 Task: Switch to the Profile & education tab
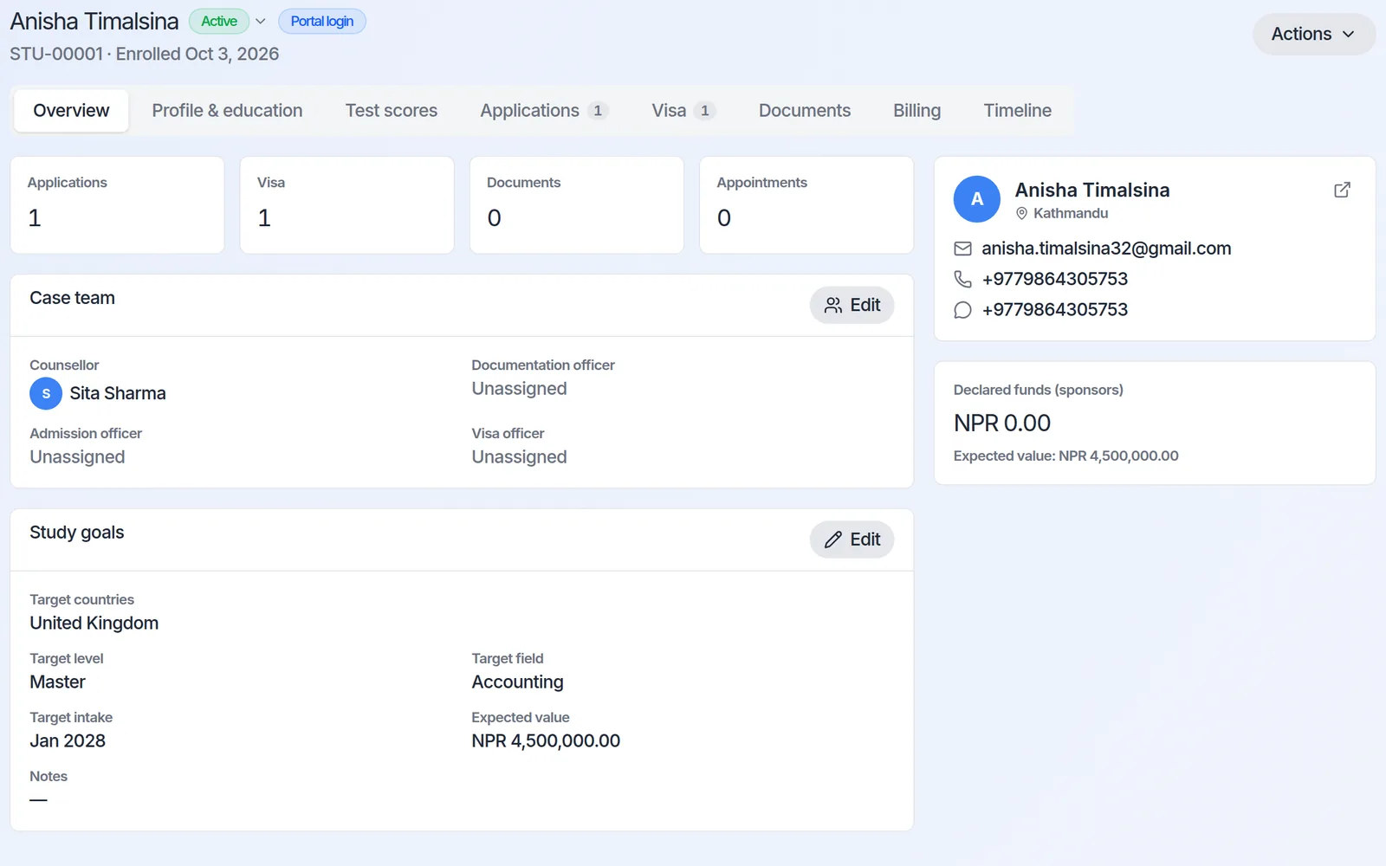(227, 111)
